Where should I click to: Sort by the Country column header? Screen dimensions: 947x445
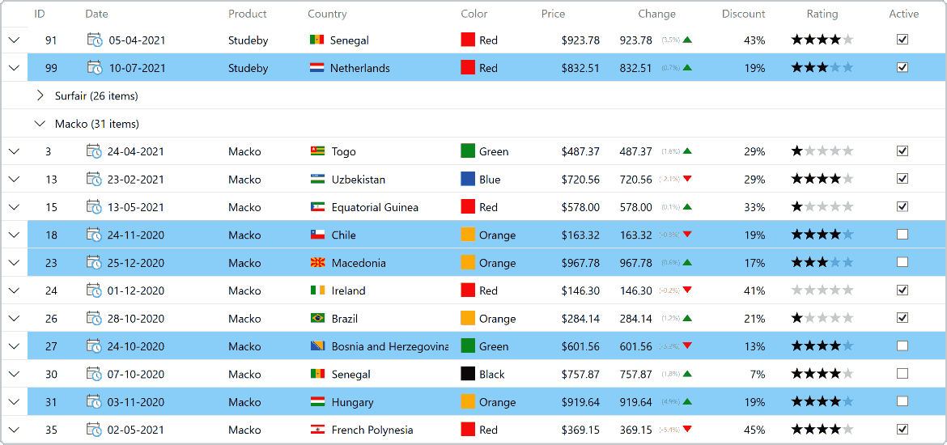[x=327, y=14]
